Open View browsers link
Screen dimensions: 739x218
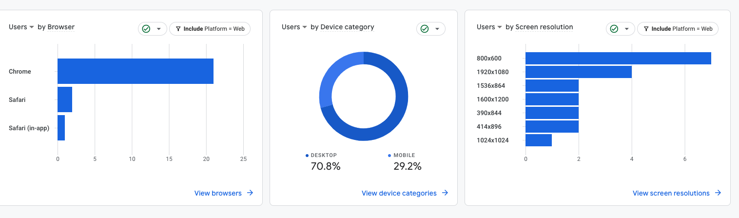pyautogui.click(x=218, y=193)
